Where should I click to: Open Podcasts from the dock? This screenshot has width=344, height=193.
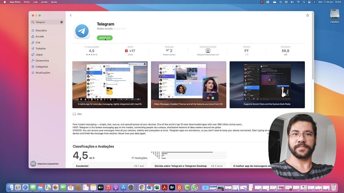coord(116,188)
